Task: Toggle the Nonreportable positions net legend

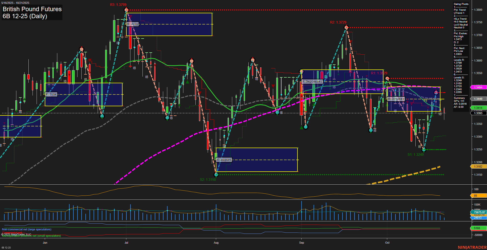Action: (31, 236)
